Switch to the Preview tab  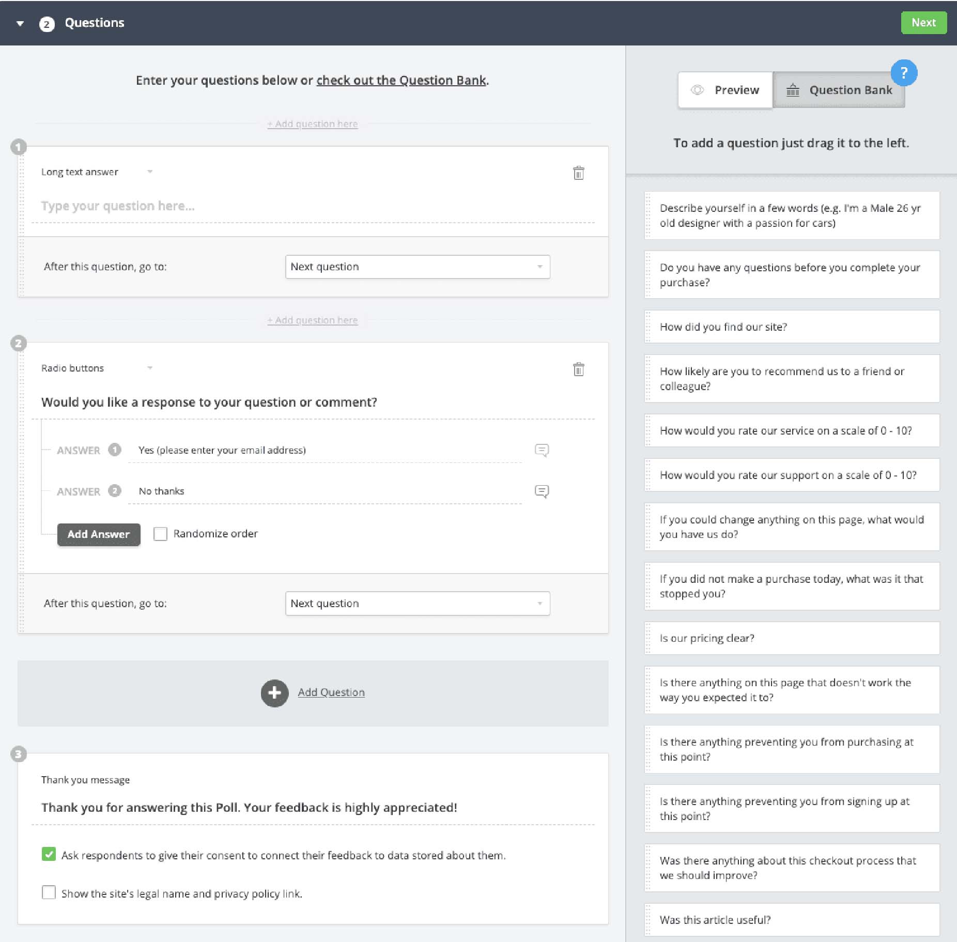click(x=726, y=90)
